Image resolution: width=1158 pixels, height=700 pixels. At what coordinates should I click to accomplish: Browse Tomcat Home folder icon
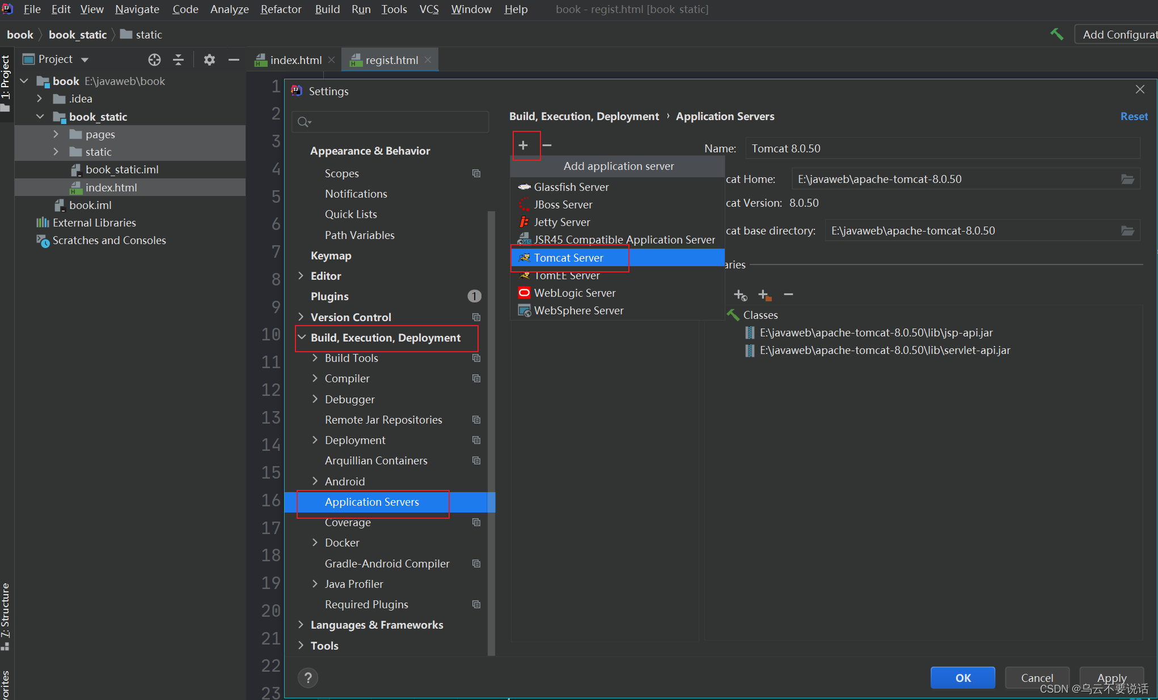[1127, 179]
